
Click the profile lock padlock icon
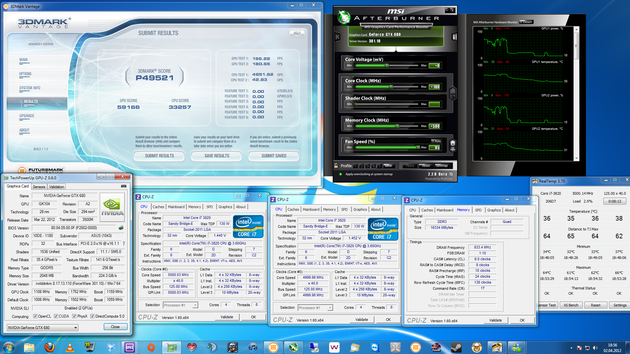[x=336, y=166]
